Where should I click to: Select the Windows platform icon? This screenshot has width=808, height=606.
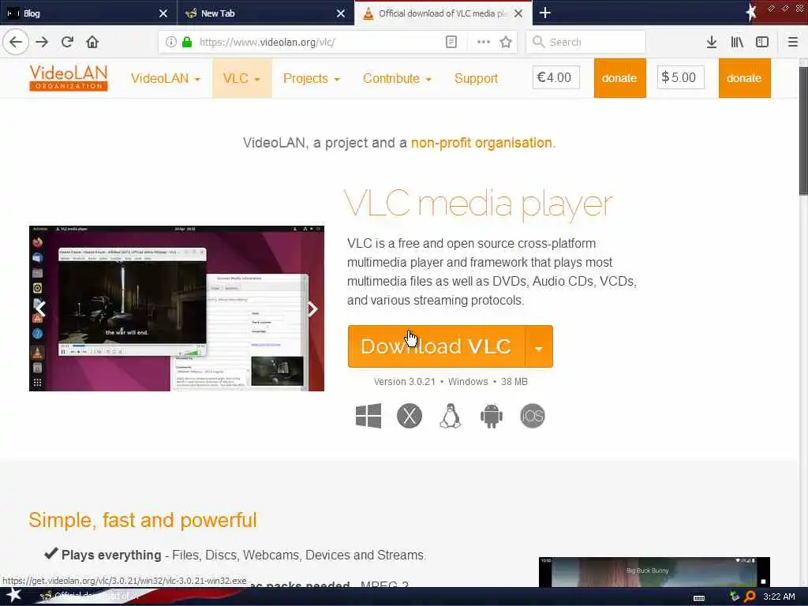(x=368, y=415)
